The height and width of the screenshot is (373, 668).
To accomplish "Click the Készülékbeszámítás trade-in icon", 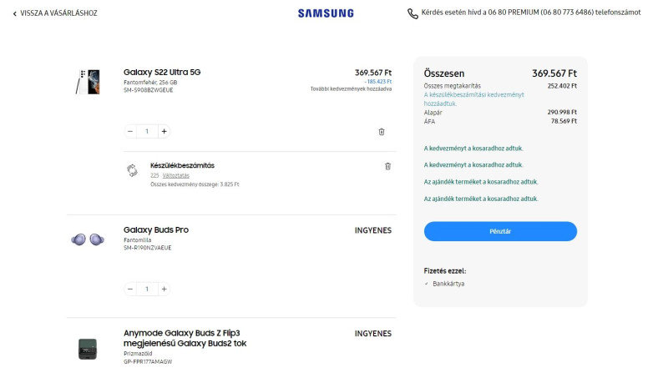I will coord(132,170).
